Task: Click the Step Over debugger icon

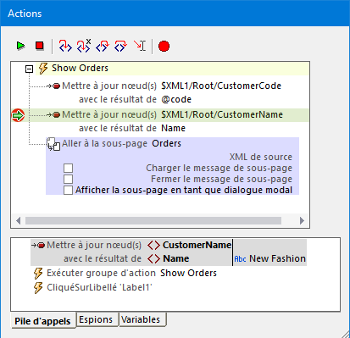Action: pos(103,46)
